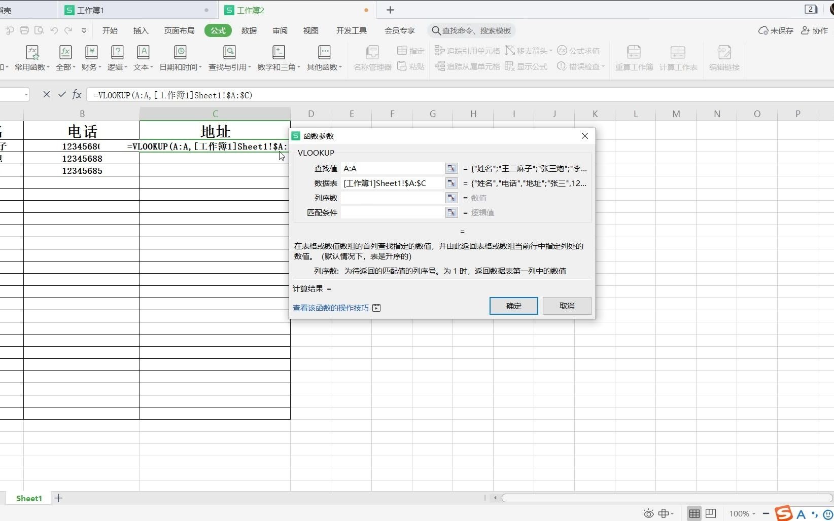This screenshot has height=521, width=834.
Task: Switch to the 开发工具 ribbon tab
Action: [351, 30]
